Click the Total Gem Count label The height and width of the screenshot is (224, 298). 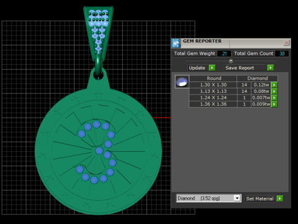253,54
